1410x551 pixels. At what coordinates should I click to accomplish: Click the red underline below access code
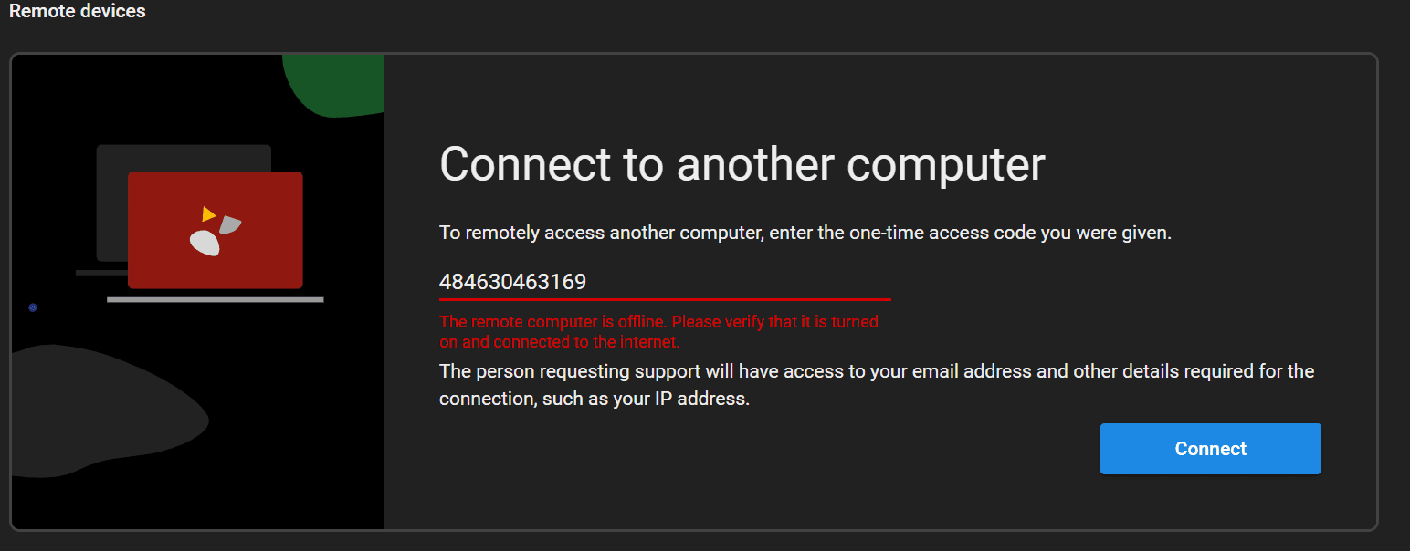point(664,298)
